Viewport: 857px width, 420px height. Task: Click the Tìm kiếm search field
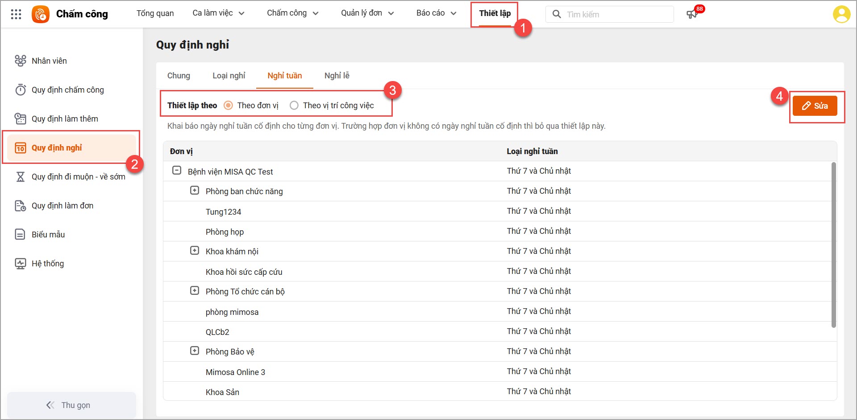616,14
